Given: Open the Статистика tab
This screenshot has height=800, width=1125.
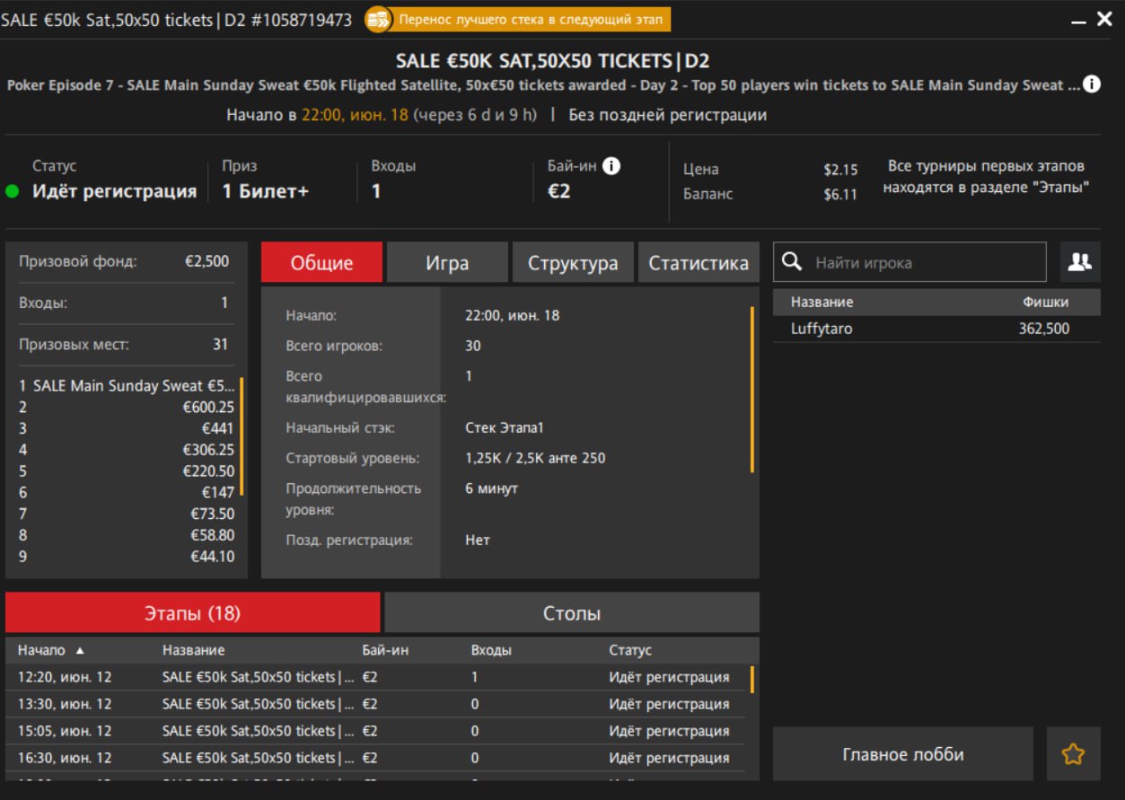Looking at the screenshot, I should pyautogui.click(x=698, y=263).
